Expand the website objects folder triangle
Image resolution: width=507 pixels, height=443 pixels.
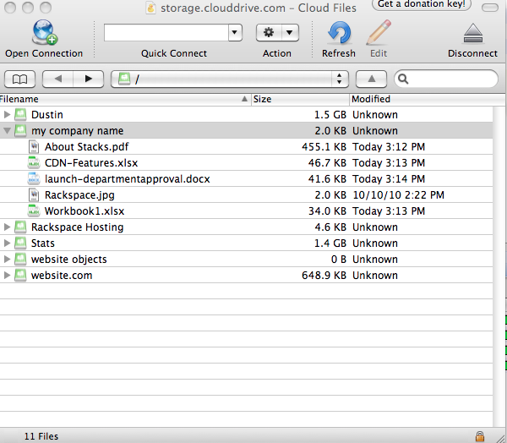7,259
